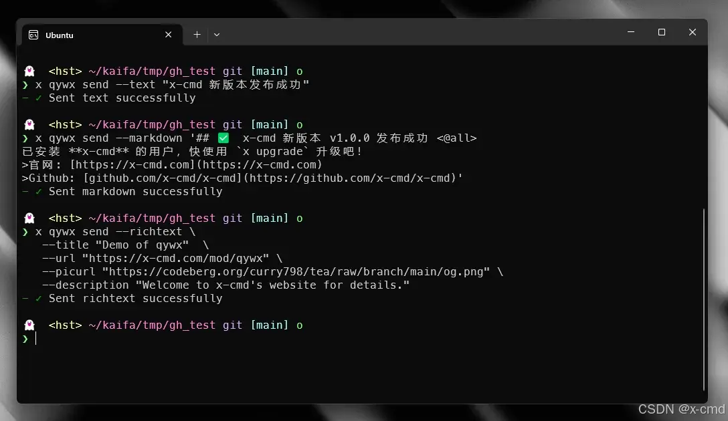This screenshot has height=421, width=728.
Task: Click the terminal icon on the Ubuntu tab
Action: coord(33,35)
